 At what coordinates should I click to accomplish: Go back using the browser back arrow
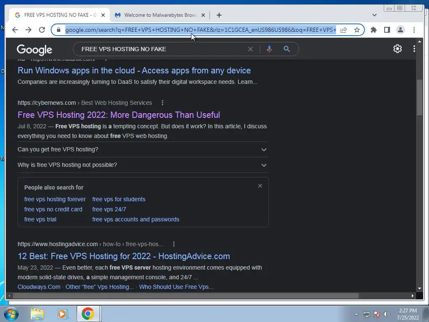[x=15, y=30]
